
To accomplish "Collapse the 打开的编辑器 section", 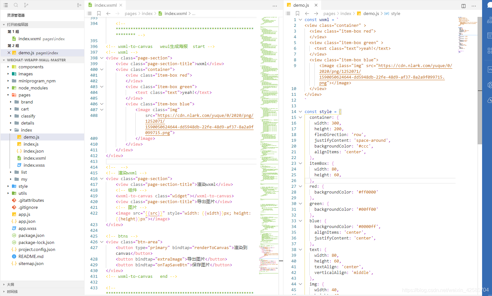I will (x=42, y=25).
